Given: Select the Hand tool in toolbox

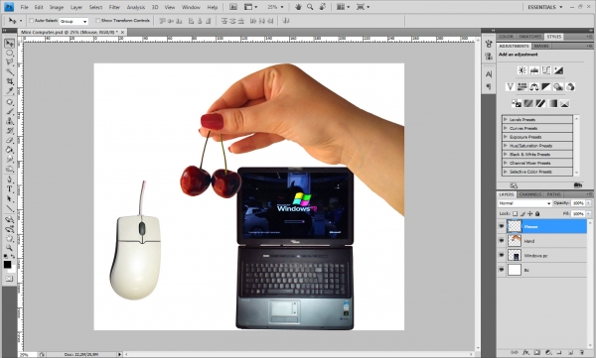Looking at the screenshot, I should pos(9,239).
